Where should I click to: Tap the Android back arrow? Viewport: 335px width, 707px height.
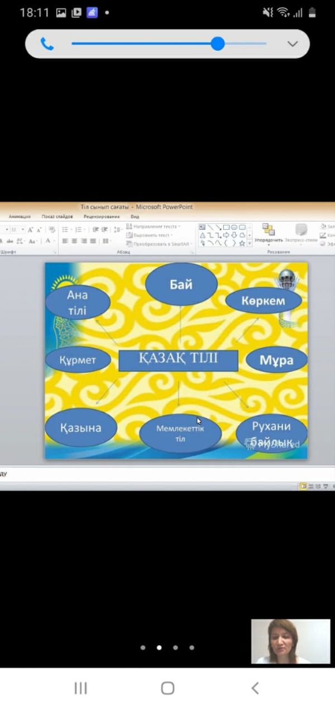(x=255, y=688)
